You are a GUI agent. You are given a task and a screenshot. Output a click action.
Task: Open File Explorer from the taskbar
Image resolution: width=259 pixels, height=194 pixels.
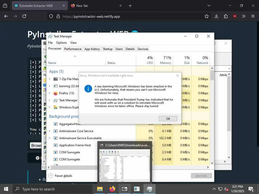pyautogui.click(x=100, y=189)
